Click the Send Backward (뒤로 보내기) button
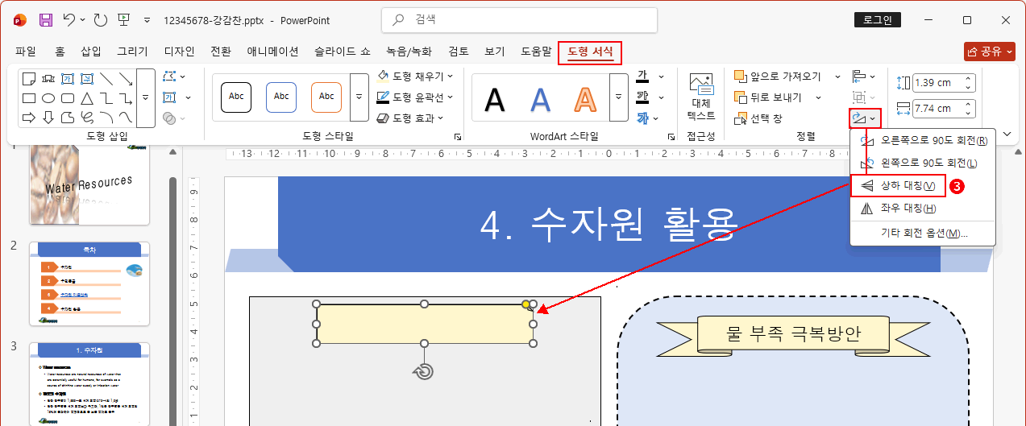 tap(768, 97)
